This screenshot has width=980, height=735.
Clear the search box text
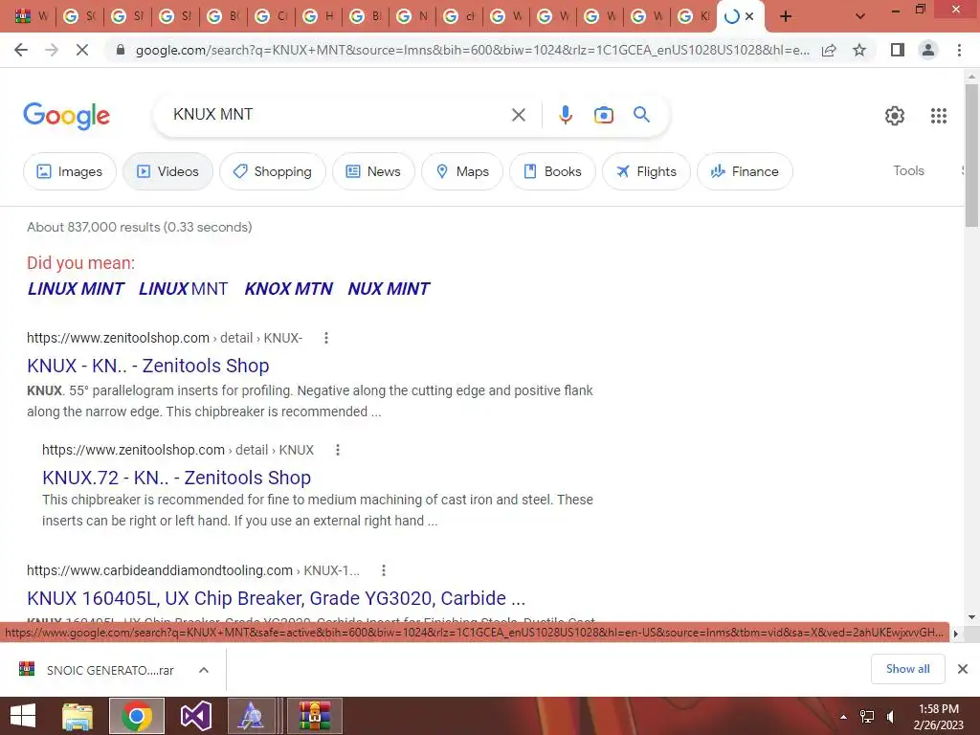[x=518, y=115]
